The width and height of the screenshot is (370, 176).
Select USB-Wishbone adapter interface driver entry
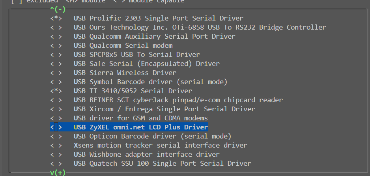147,155
